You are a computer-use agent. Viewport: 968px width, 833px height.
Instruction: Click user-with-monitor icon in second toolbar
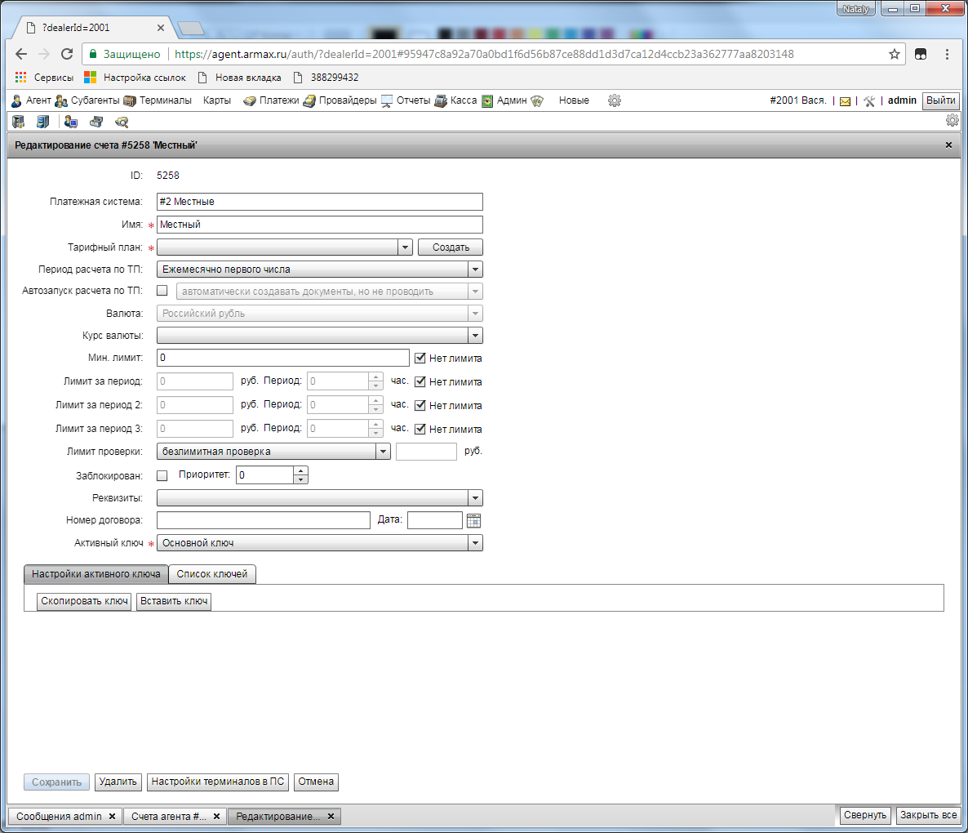coord(71,122)
